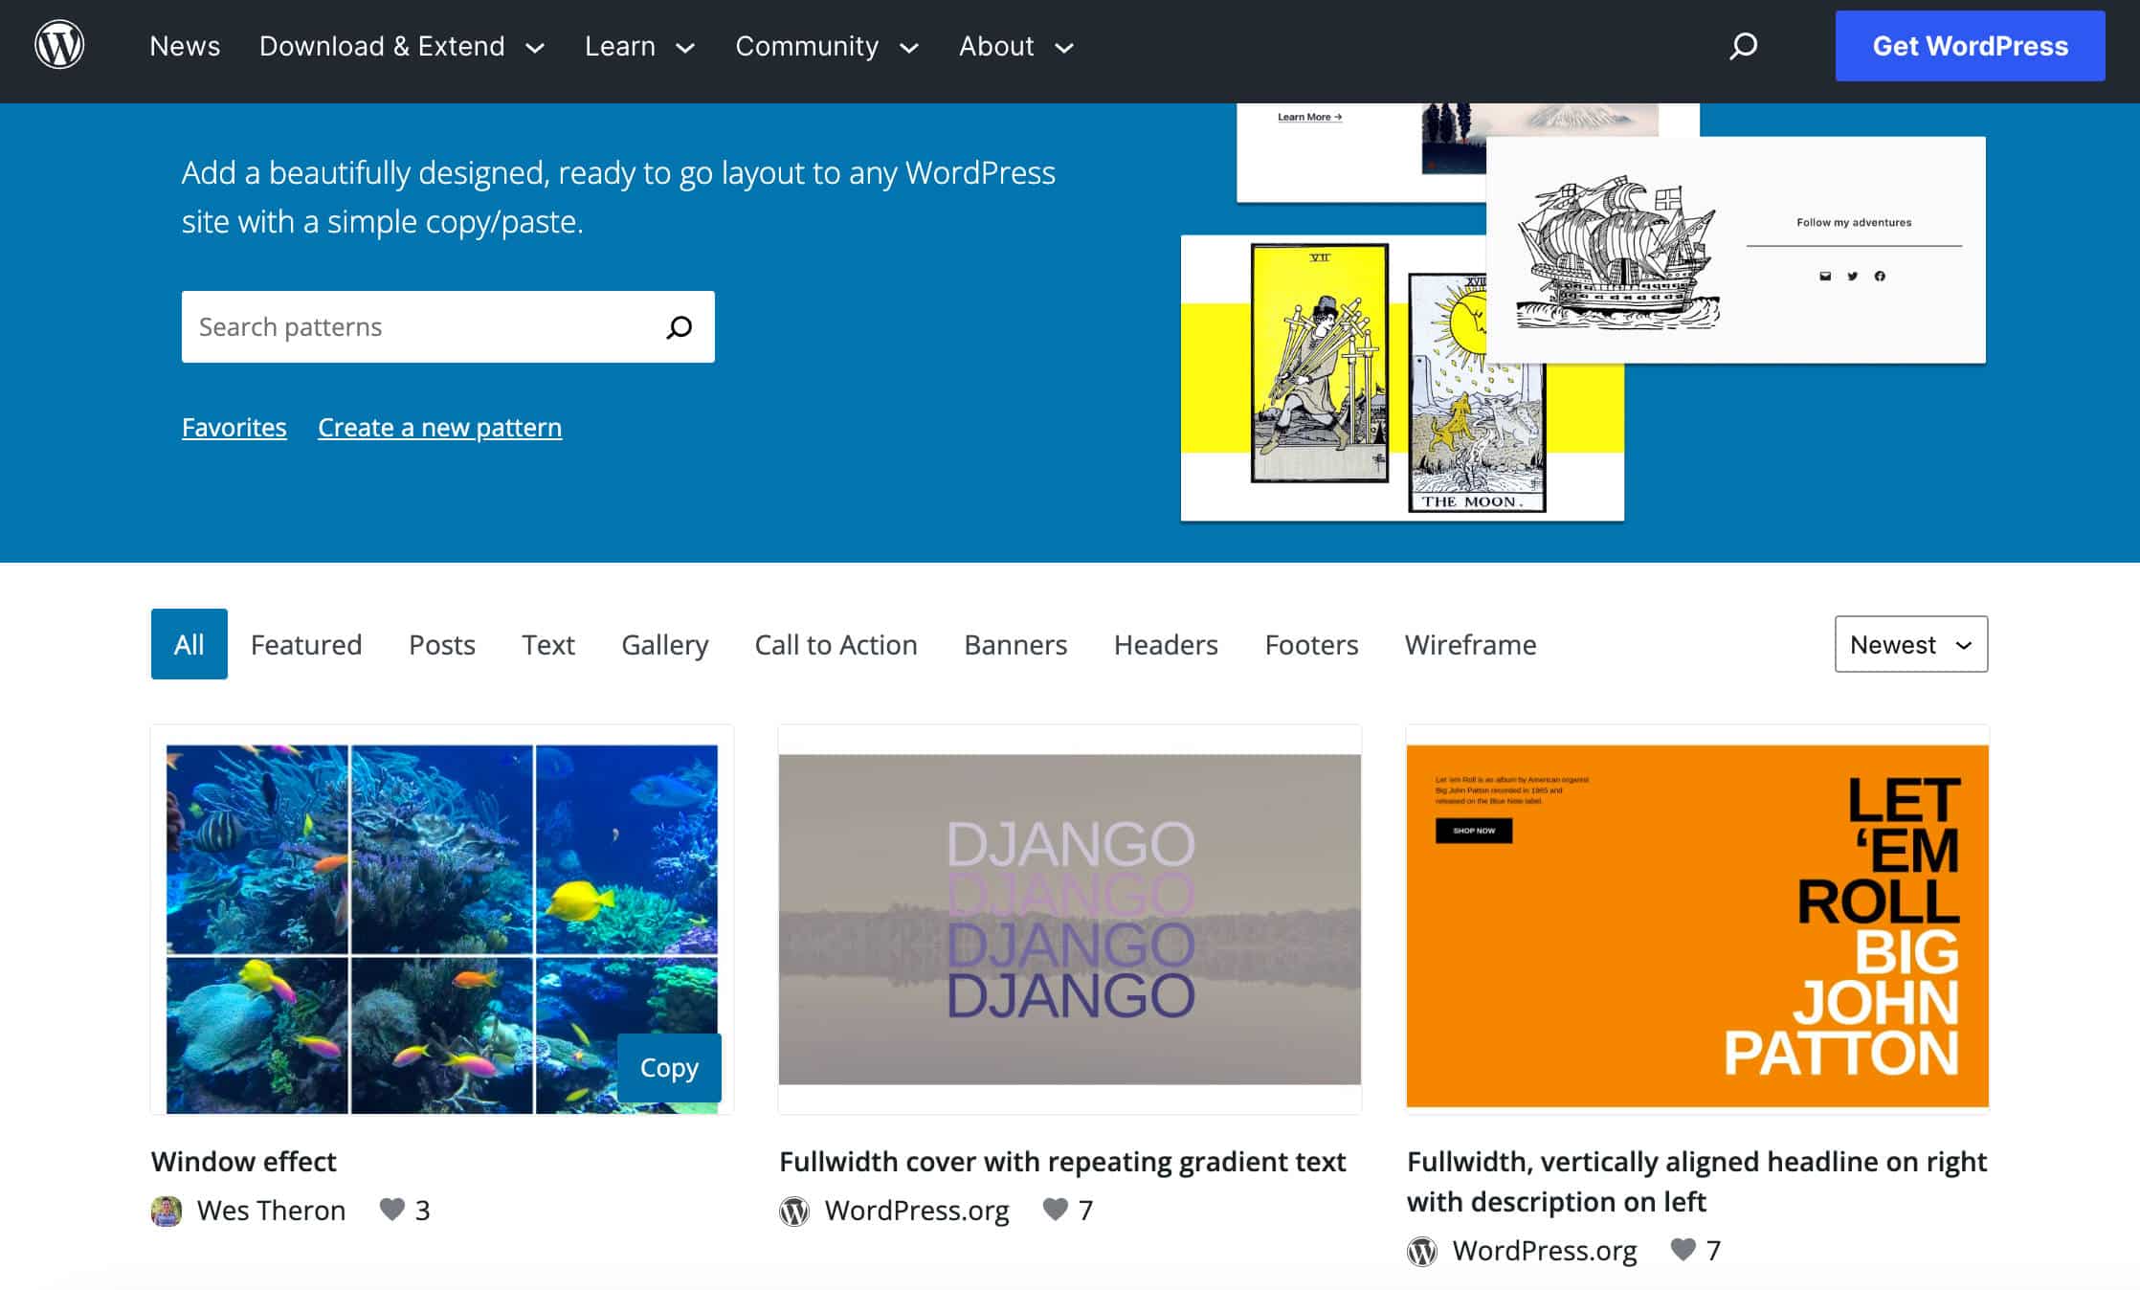The image size is (2140, 1290).
Task: Open the DJANGO gradient text thumbnail
Action: click(1070, 919)
